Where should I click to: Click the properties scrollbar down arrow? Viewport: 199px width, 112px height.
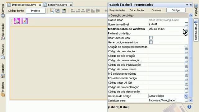point(191,100)
